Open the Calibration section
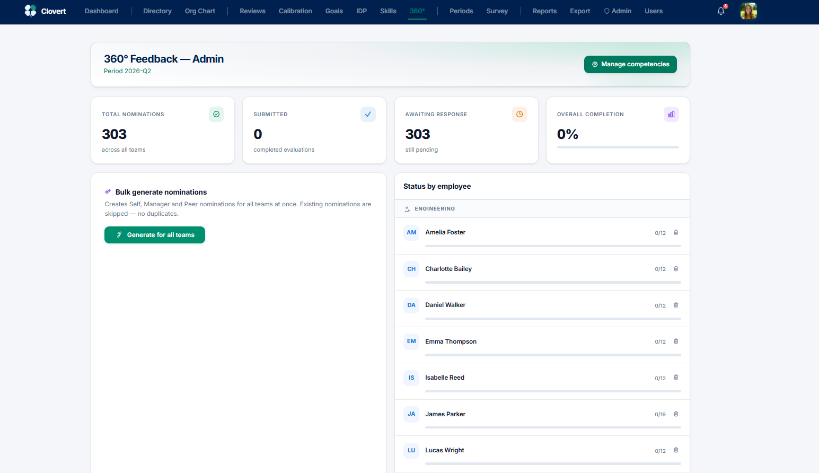 click(295, 11)
